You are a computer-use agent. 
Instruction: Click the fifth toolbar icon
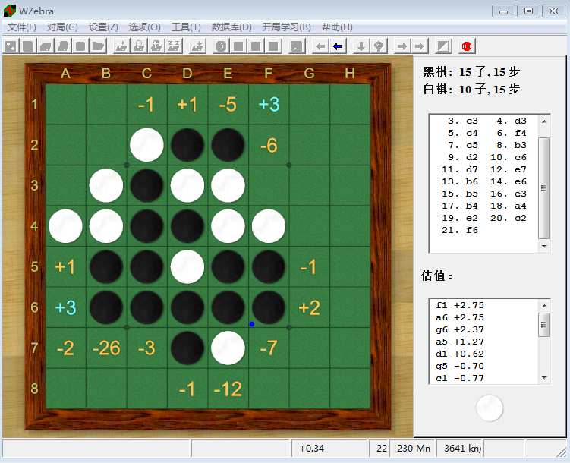[x=80, y=46]
